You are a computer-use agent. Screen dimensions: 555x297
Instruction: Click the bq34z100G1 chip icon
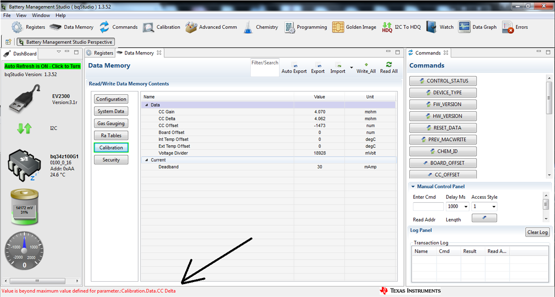(x=25, y=165)
